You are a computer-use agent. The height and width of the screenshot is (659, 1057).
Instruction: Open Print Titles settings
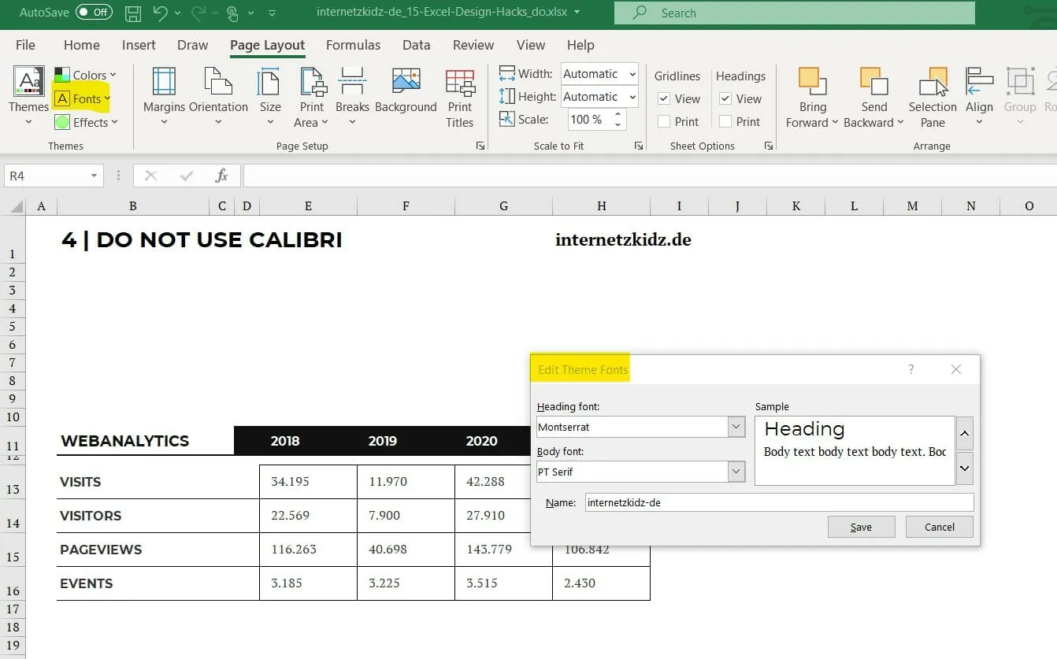(x=460, y=97)
